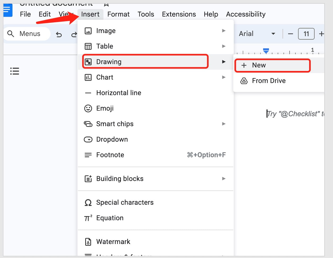
Task: Click the Smart chips icon
Action: coord(88,124)
